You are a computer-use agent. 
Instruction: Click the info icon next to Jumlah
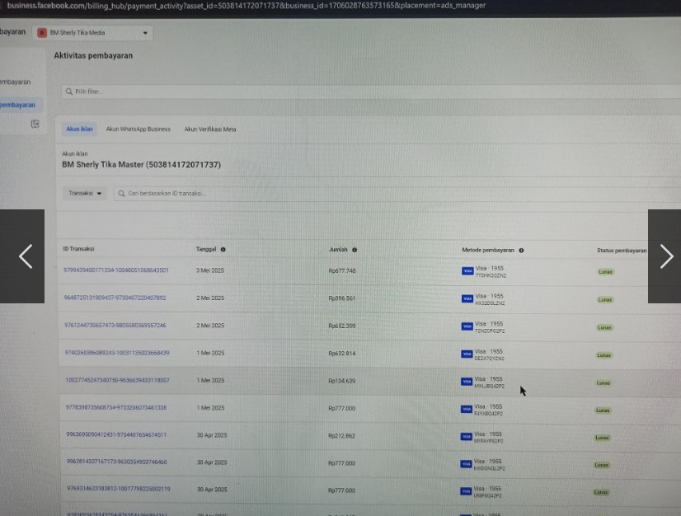[x=355, y=250]
